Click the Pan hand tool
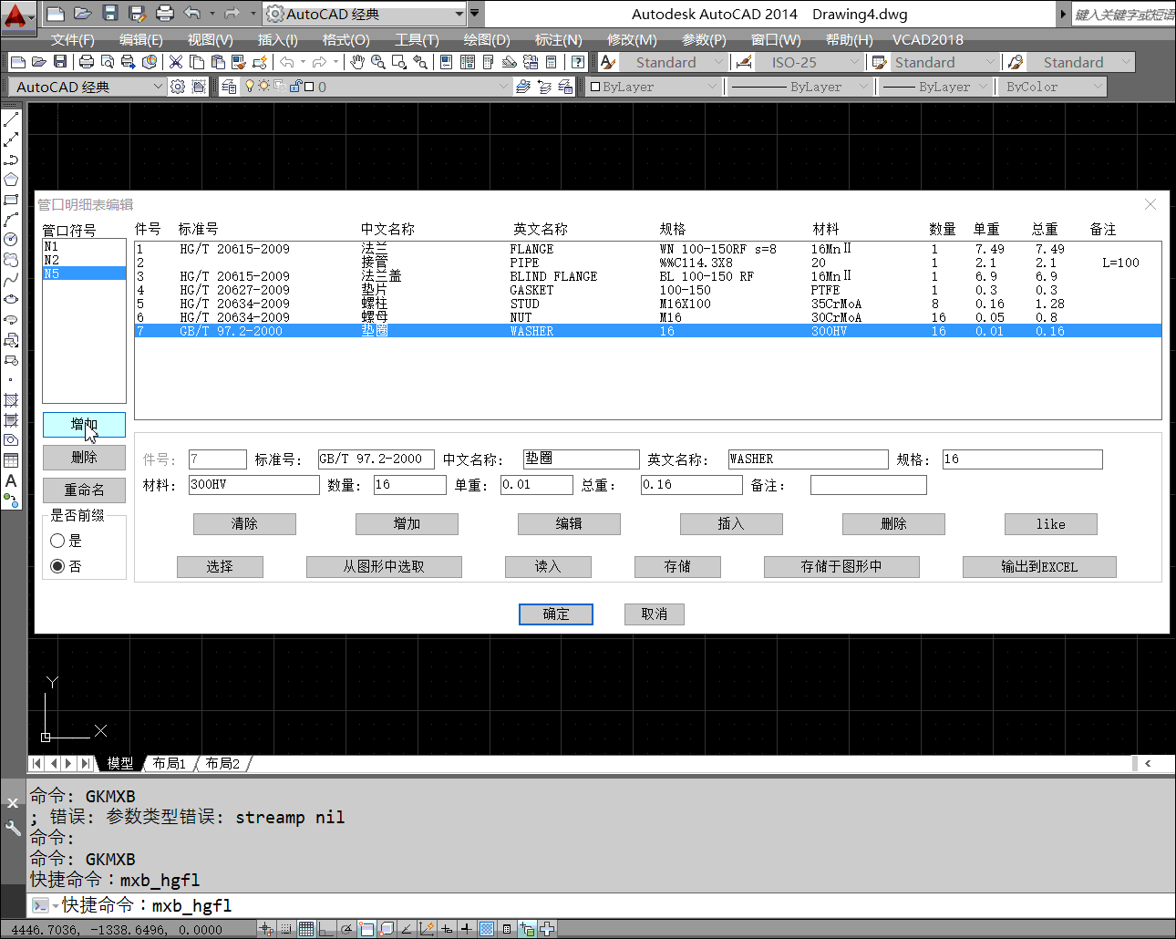This screenshot has width=1176, height=939. click(357, 62)
